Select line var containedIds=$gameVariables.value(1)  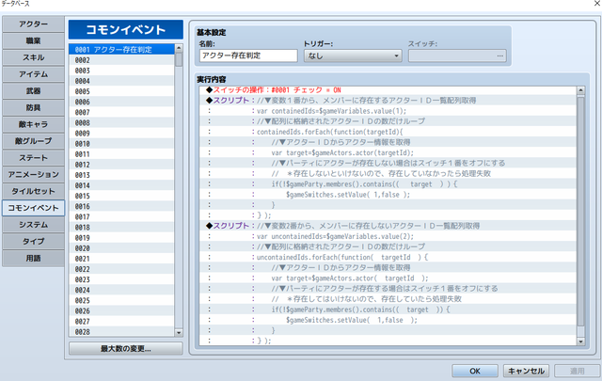(388, 111)
